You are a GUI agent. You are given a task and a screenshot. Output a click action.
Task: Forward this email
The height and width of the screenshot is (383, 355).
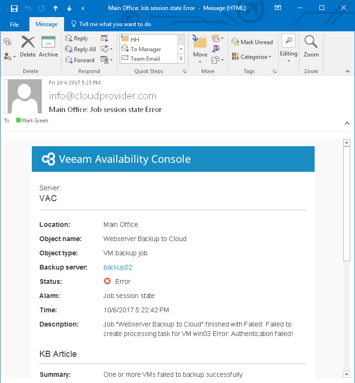(x=80, y=60)
